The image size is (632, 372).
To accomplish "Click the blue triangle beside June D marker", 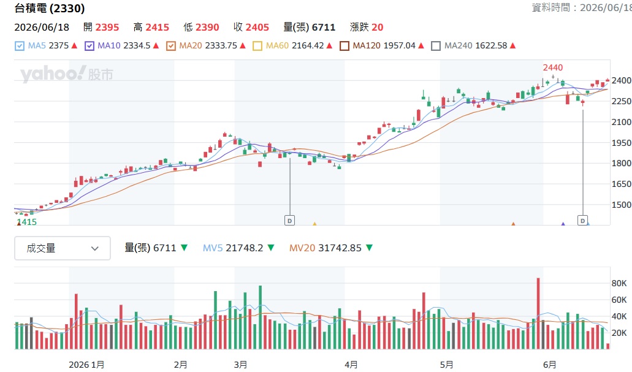I will tap(588, 224).
